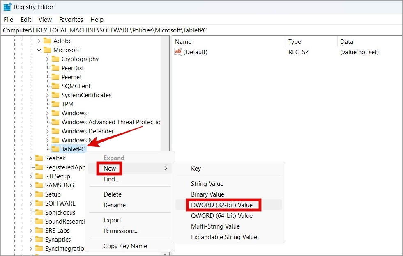Click the RTLSetup folder icon
403x256 pixels.
coord(39,176)
